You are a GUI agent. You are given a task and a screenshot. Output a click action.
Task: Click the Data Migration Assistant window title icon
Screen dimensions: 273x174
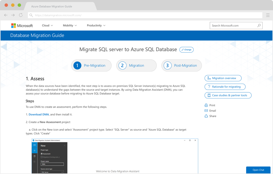pos(34,140)
